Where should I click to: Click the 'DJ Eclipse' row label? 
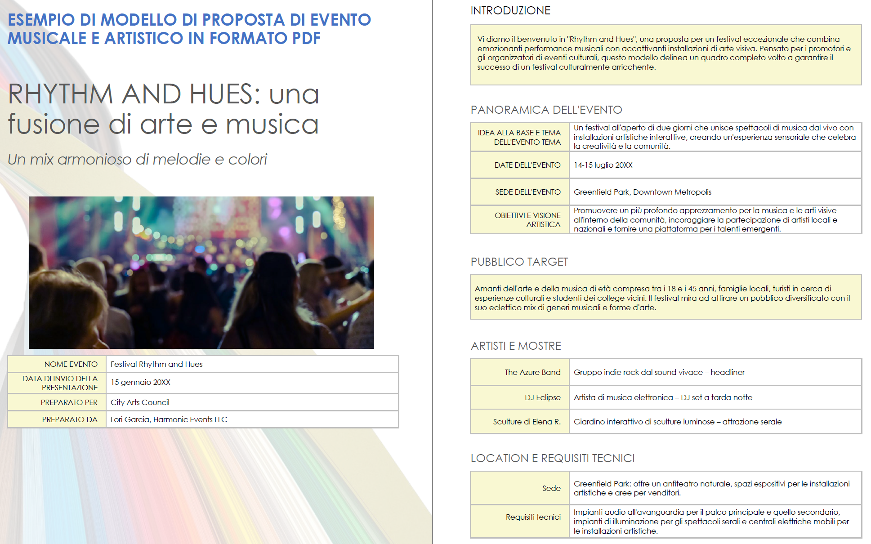click(520, 397)
